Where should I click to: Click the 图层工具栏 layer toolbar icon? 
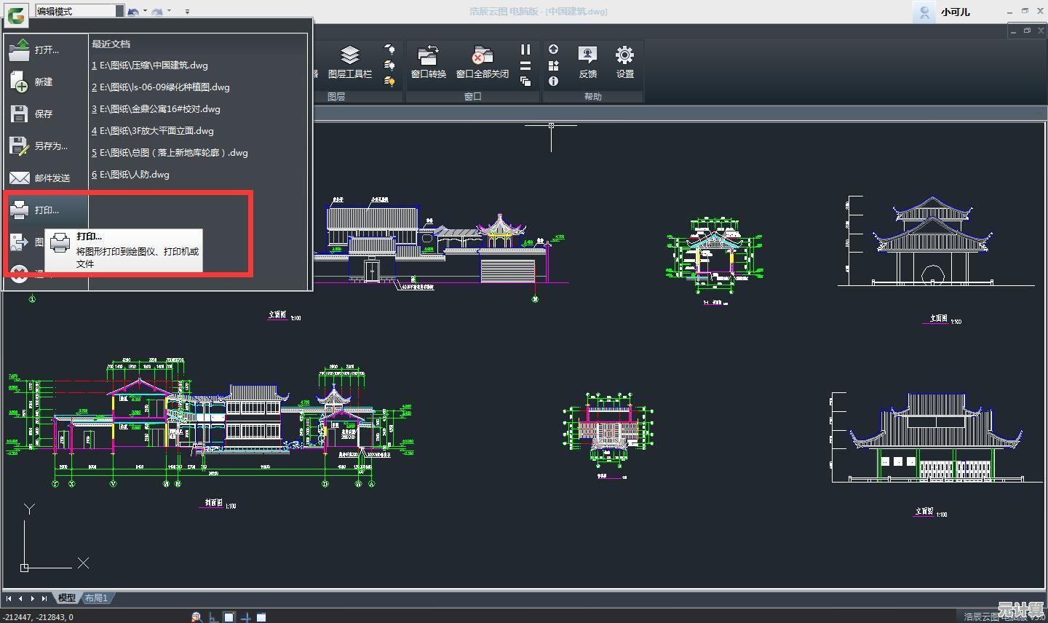pos(349,61)
